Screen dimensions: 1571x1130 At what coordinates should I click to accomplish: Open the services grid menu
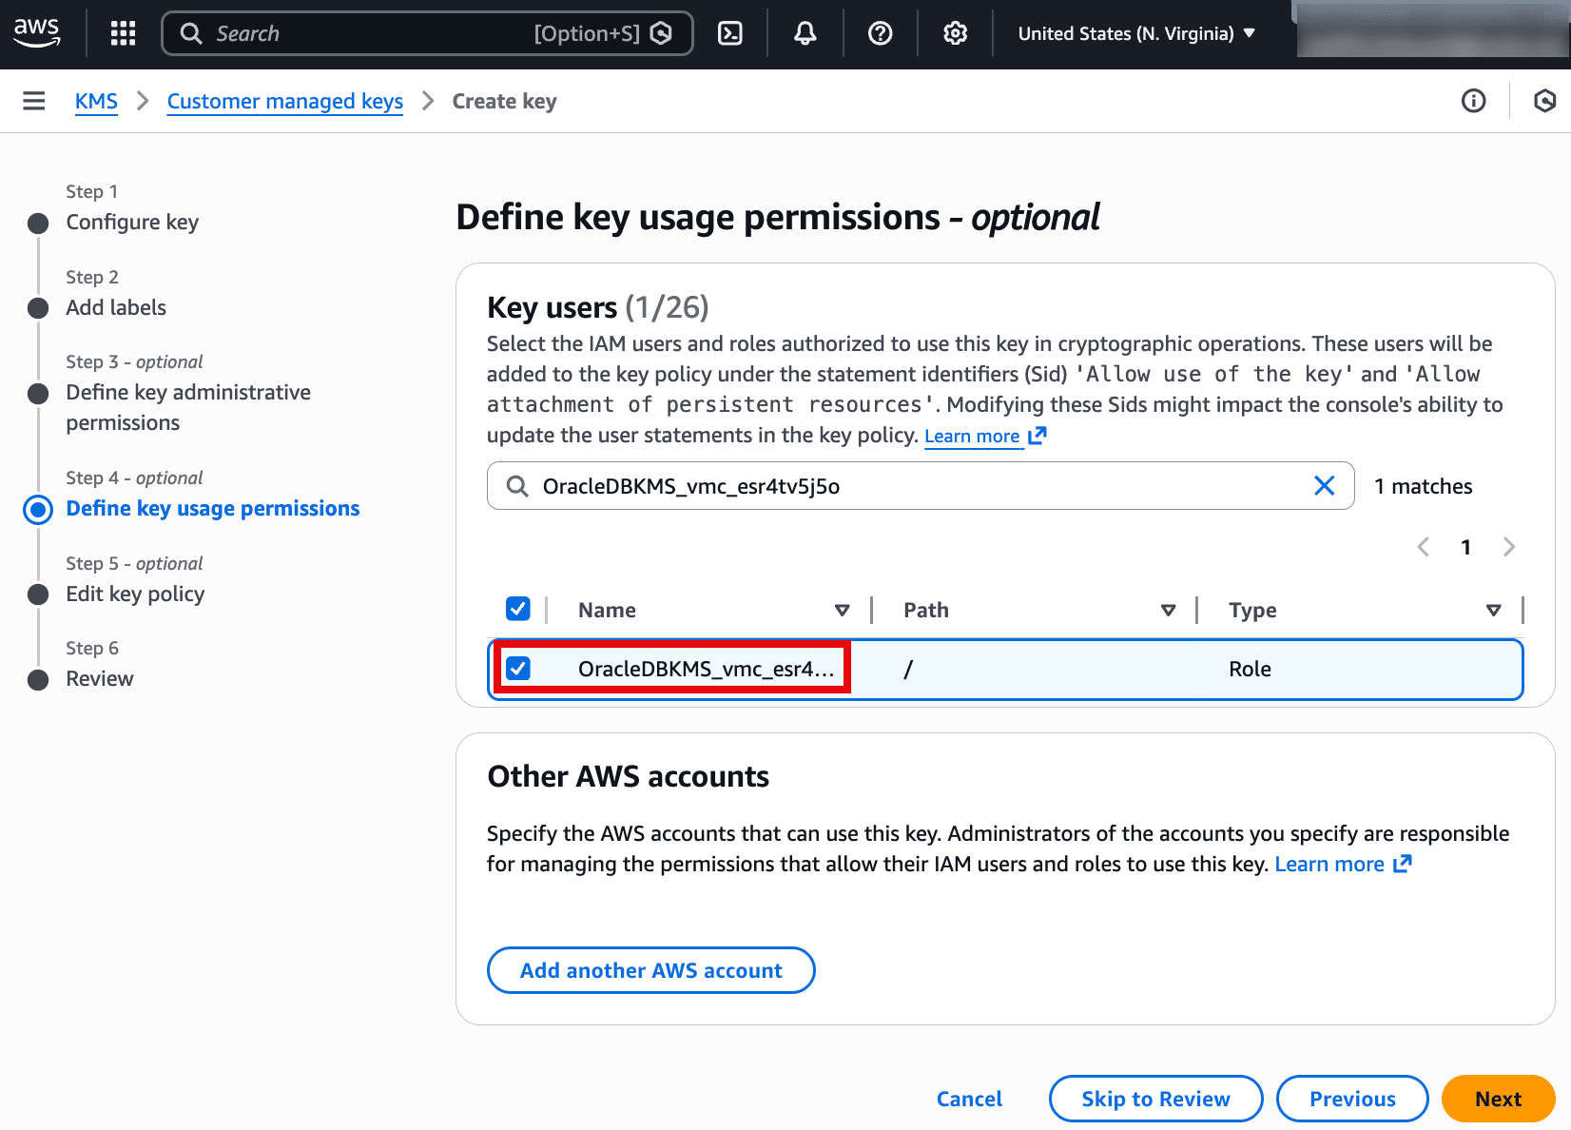(124, 33)
